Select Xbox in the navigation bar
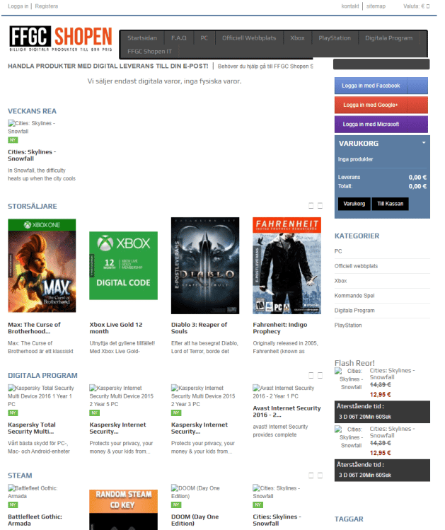 297,38
